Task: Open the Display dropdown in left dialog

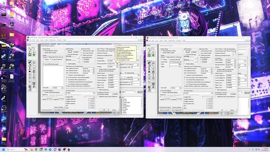Action: pos(53,57)
